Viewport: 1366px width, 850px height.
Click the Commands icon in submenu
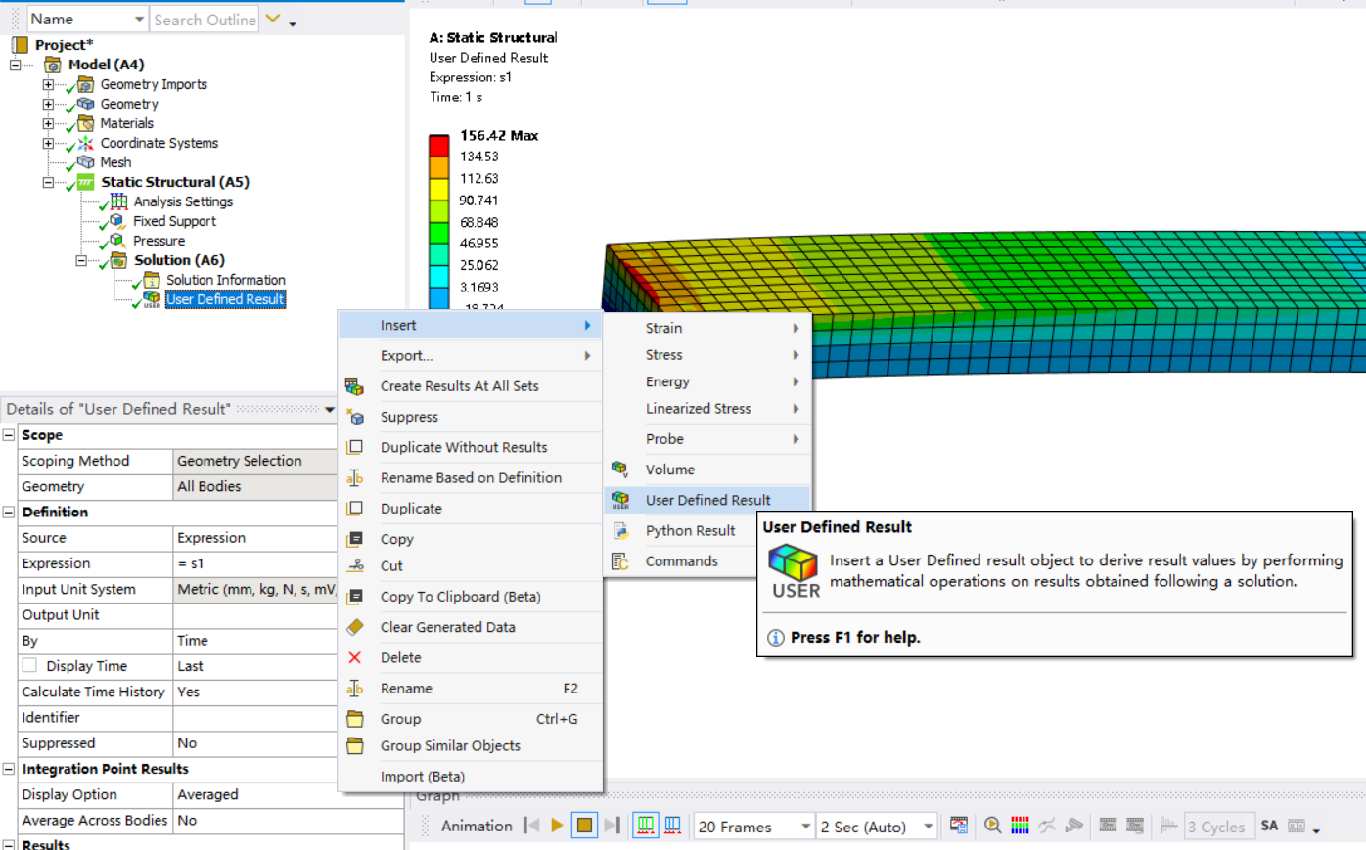(619, 561)
